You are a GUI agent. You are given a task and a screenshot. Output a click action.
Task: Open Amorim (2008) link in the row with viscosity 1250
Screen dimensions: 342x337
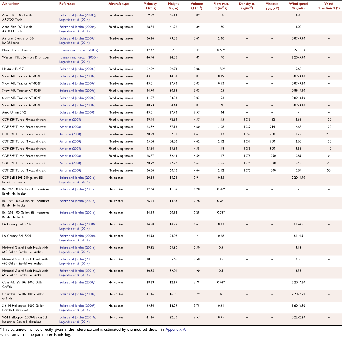[x=70, y=156]
